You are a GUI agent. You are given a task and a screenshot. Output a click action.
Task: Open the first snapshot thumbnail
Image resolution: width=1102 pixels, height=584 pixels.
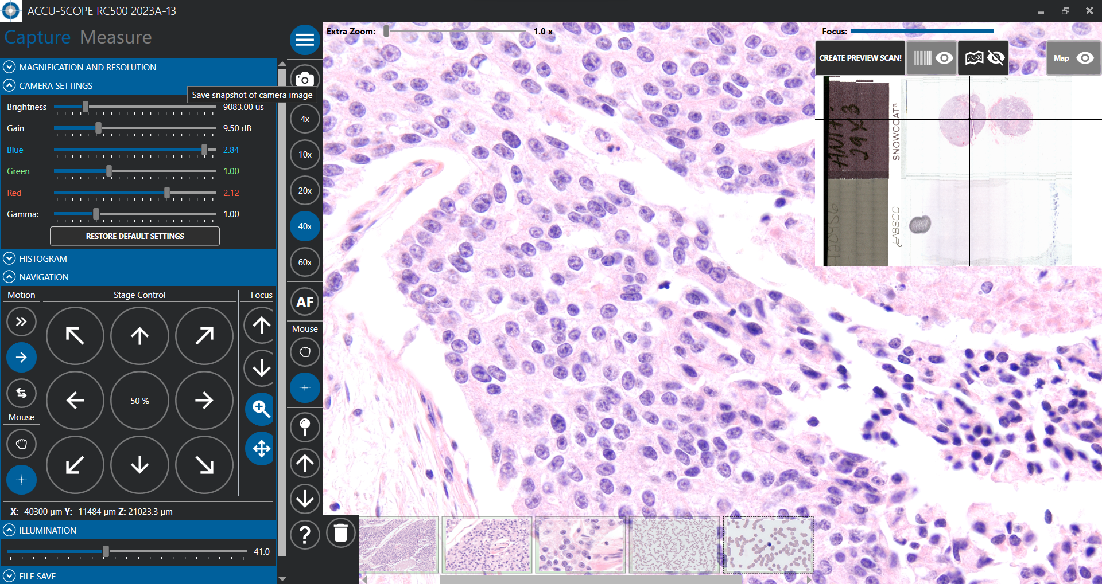[399, 544]
